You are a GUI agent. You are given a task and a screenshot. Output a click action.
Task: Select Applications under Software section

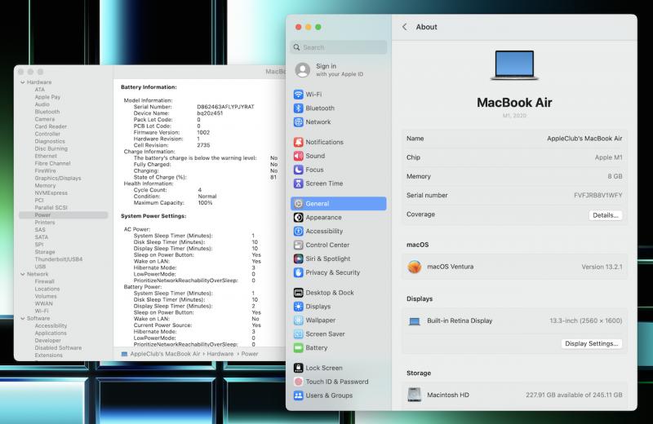pyautogui.click(x=51, y=333)
